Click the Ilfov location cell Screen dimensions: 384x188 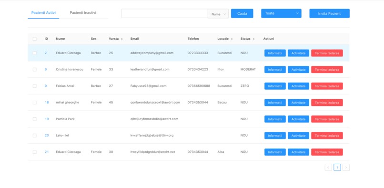tap(221, 70)
